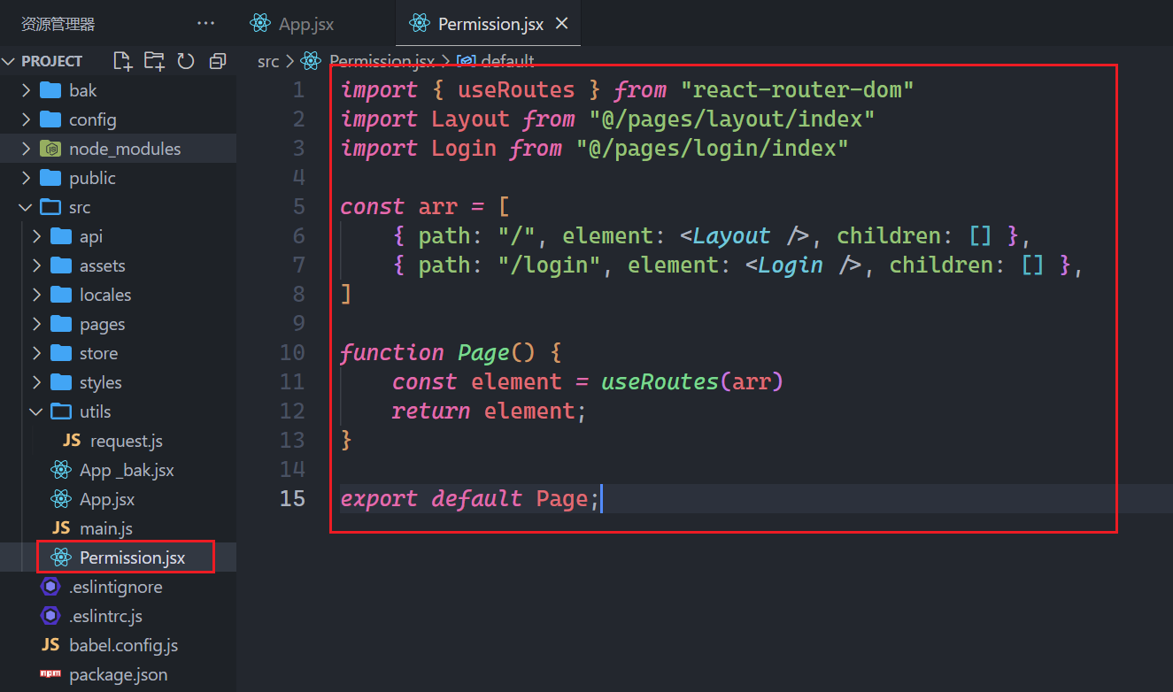This screenshot has width=1173, height=692.
Task: Collapse the src folder
Action: click(118, 207)
